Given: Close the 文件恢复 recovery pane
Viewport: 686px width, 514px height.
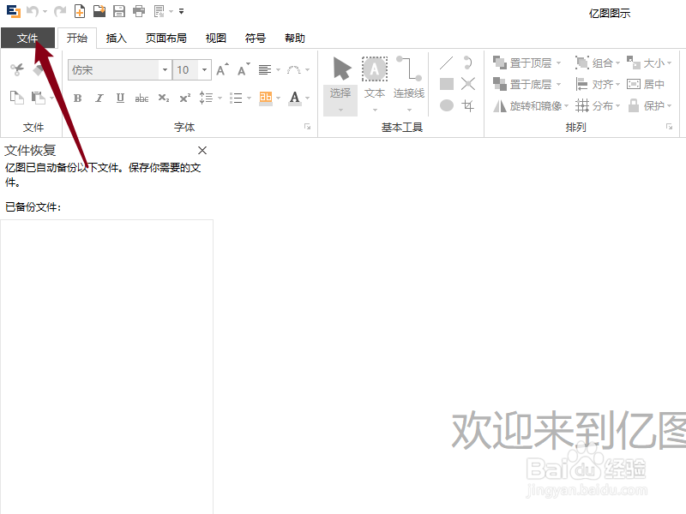Looking at the screenshot, I should pos(202,150).
